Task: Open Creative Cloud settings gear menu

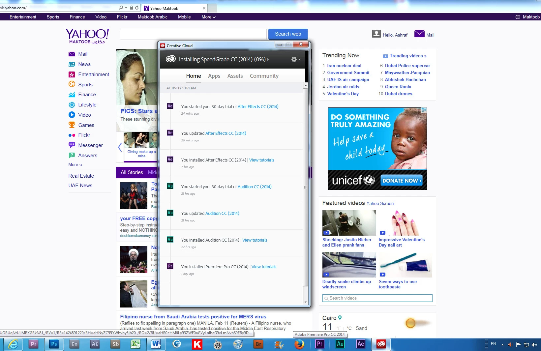Action: click(x=295, y=59)
